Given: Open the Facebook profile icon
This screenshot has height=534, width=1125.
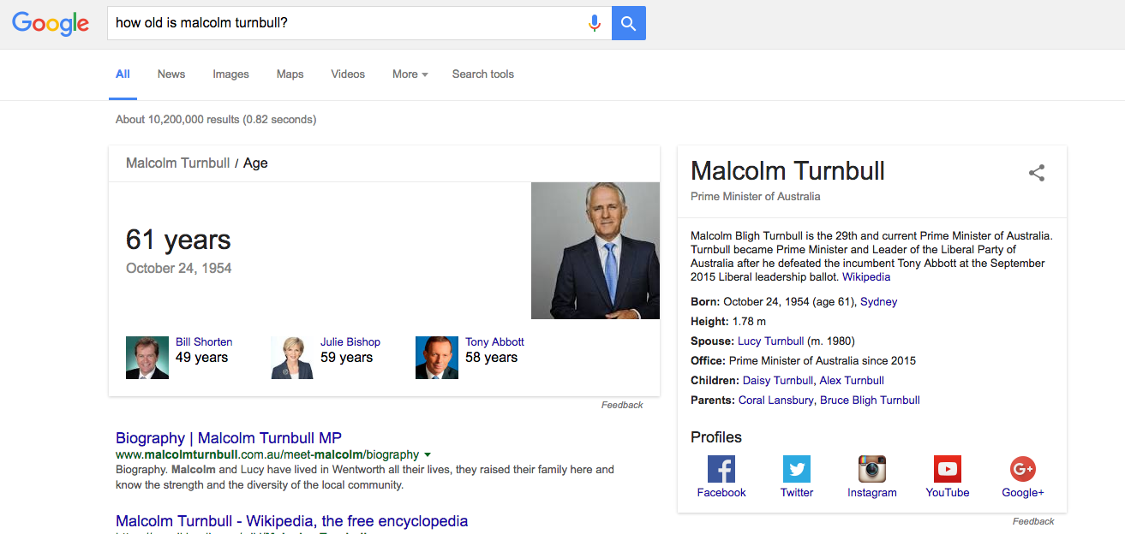Looking at the screenshot, I should click(x=721, y=469).
